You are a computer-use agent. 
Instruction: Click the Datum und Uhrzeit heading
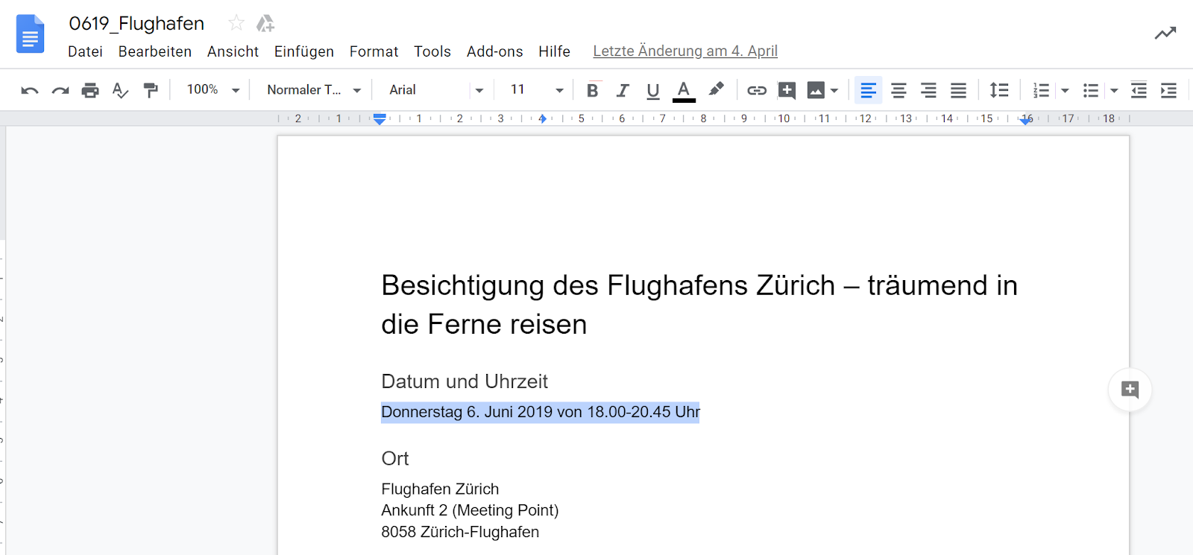(465, 381)
